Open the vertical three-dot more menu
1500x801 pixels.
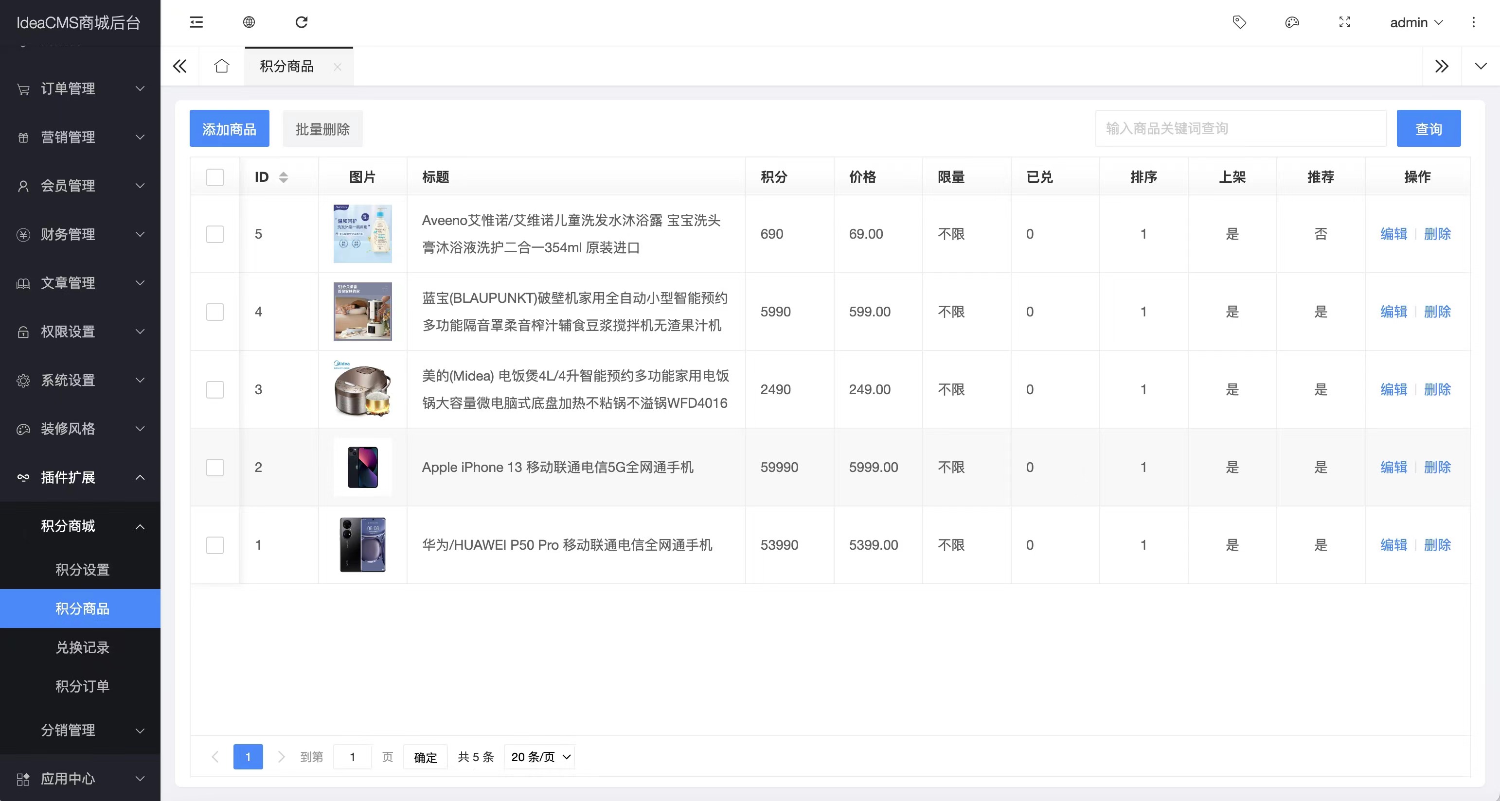coord(1474,22)
